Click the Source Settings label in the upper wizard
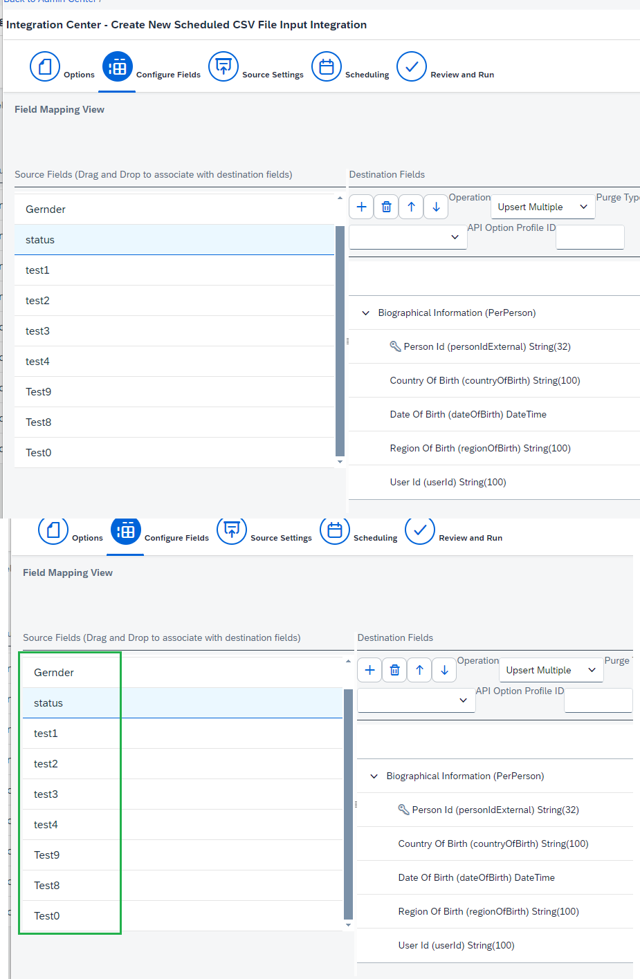Screen dimensions: 640x979 pyautogui.click(x=273, y=75)
